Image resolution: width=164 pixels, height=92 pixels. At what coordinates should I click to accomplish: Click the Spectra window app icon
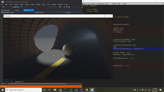click(x=5, y=16)
